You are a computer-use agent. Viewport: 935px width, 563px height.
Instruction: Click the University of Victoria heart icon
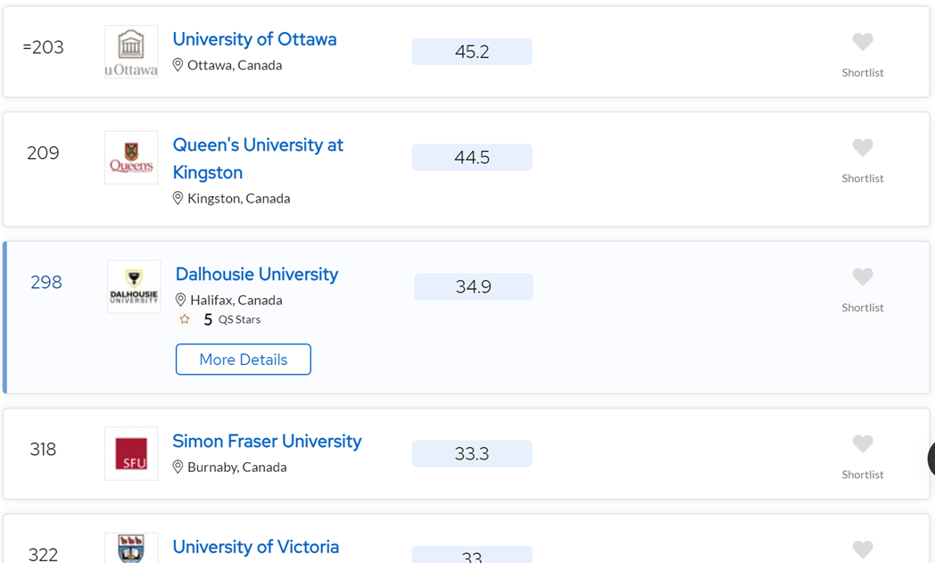(862, 550)
